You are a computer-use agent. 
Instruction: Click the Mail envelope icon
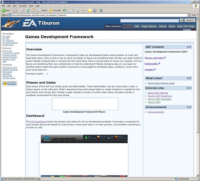71,11
